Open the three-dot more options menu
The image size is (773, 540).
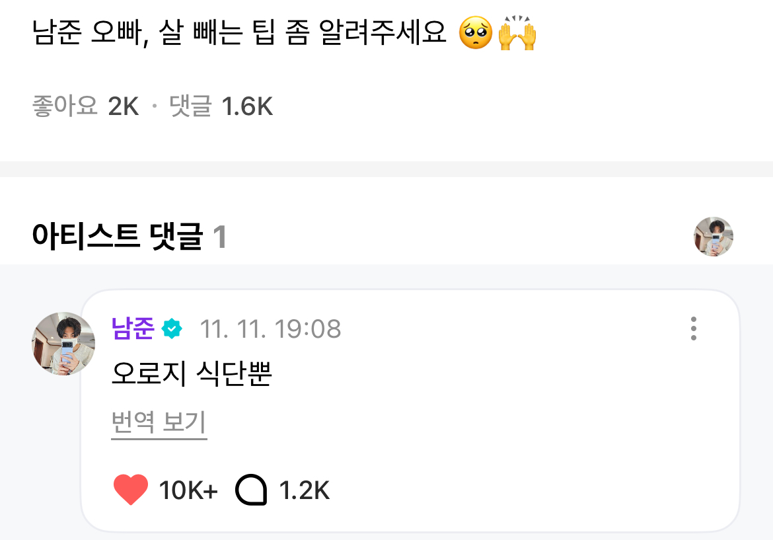tap(693, 328)
